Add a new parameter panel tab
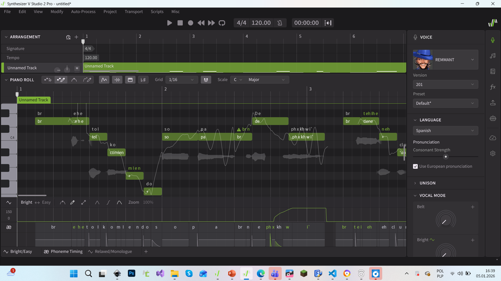 146,252
